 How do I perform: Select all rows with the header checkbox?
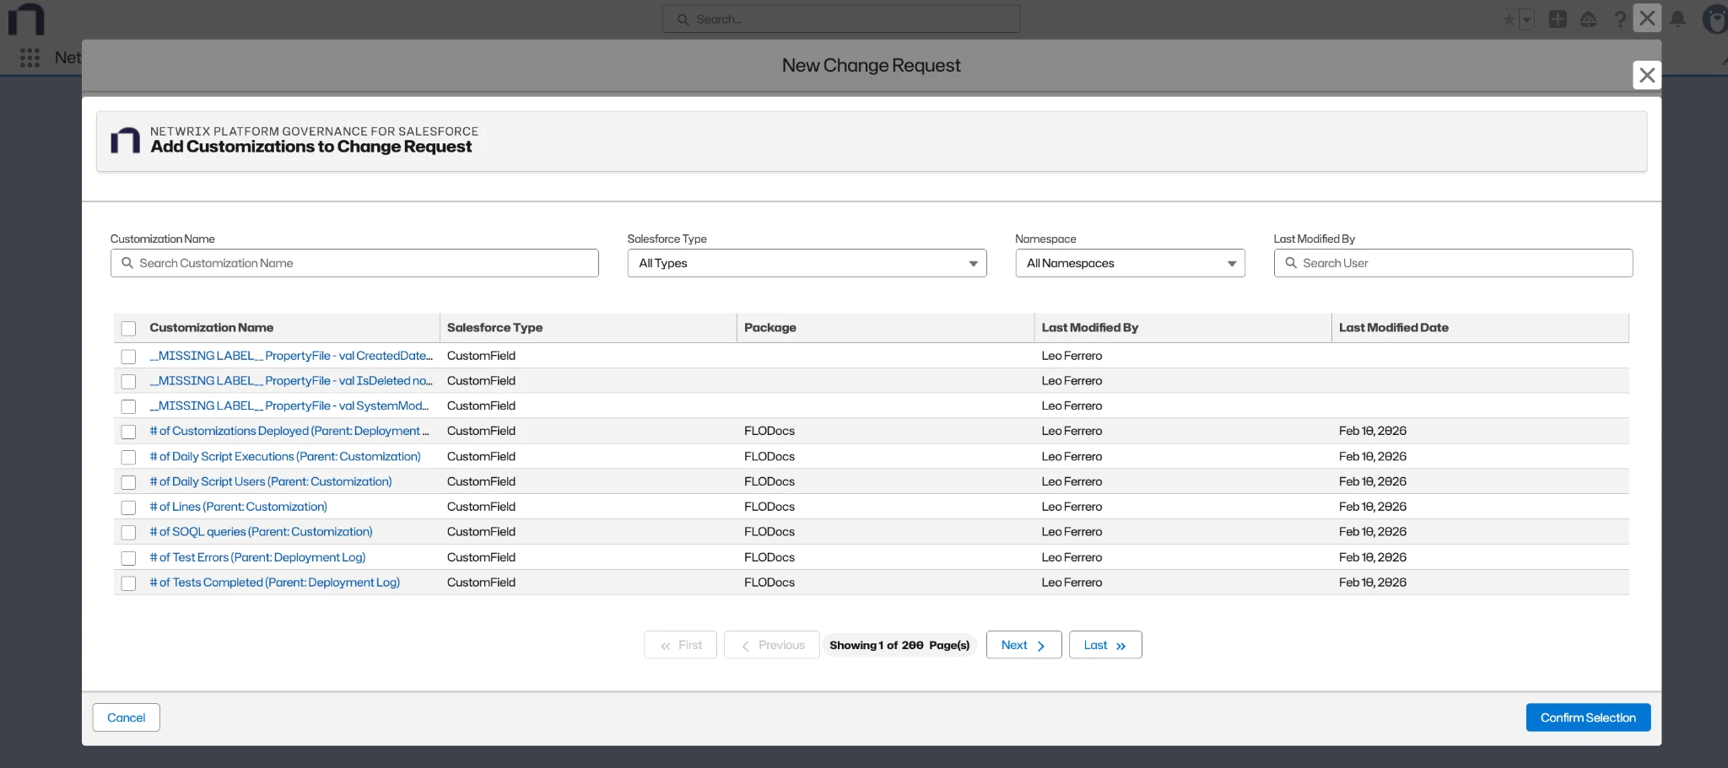click(127, 328)
